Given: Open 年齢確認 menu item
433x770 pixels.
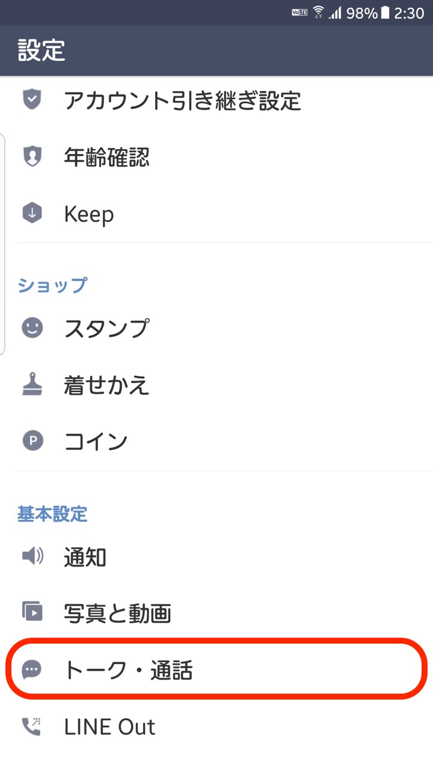Looking at the screenshot, I should click(106, 158).
